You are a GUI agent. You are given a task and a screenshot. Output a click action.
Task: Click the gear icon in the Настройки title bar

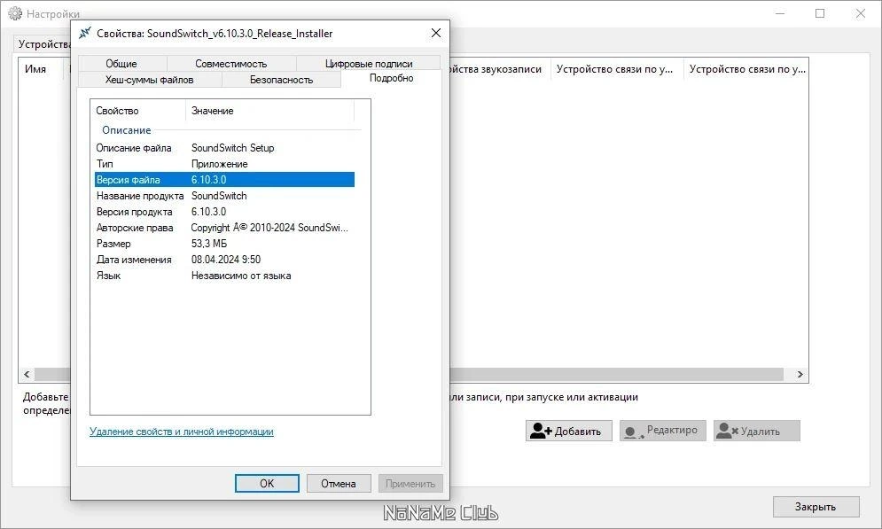coord(15,13)
